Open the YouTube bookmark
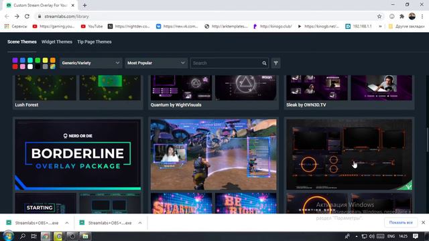The height and width of the screenshot is (241, 429). tap(92, 26)
